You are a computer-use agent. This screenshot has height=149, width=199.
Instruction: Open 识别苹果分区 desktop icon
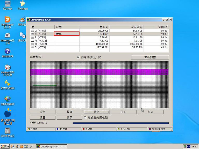(x=7, y=132)
